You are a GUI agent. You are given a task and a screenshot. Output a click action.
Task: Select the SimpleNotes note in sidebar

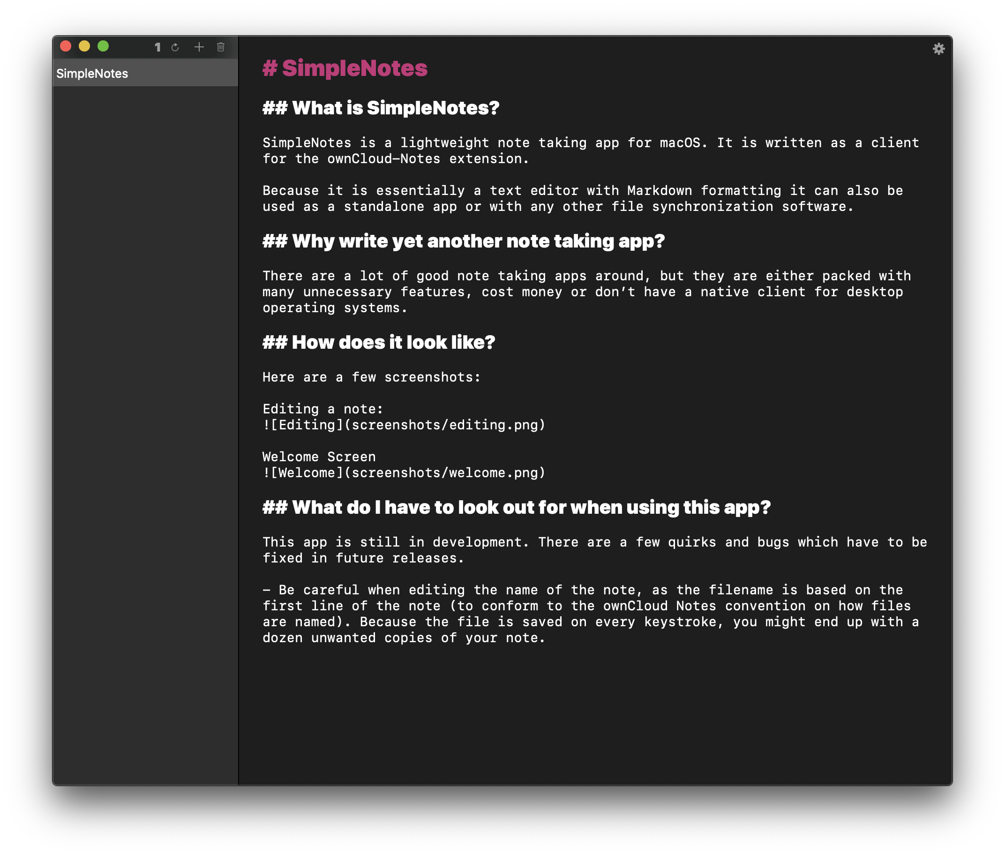(145, 74)
